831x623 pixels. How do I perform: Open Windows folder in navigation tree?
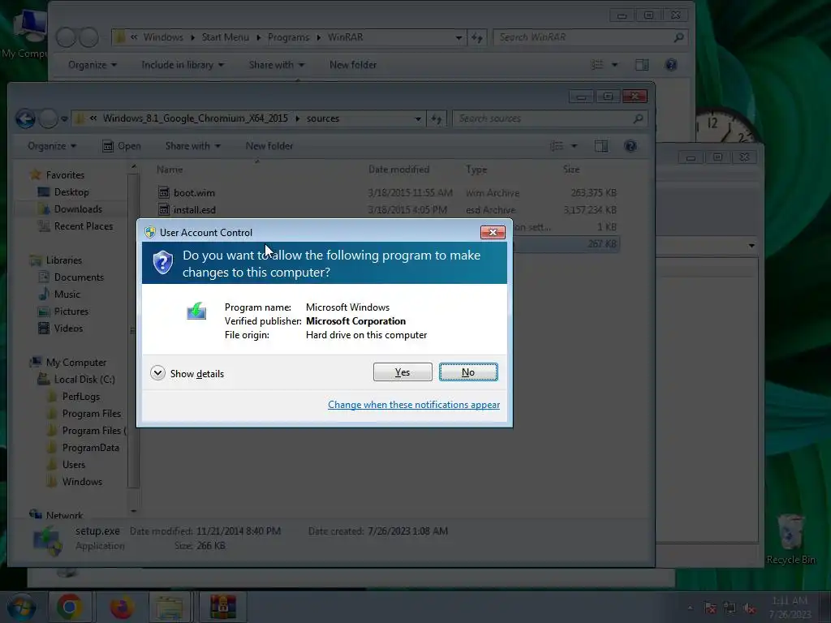[x=82, y=482]
